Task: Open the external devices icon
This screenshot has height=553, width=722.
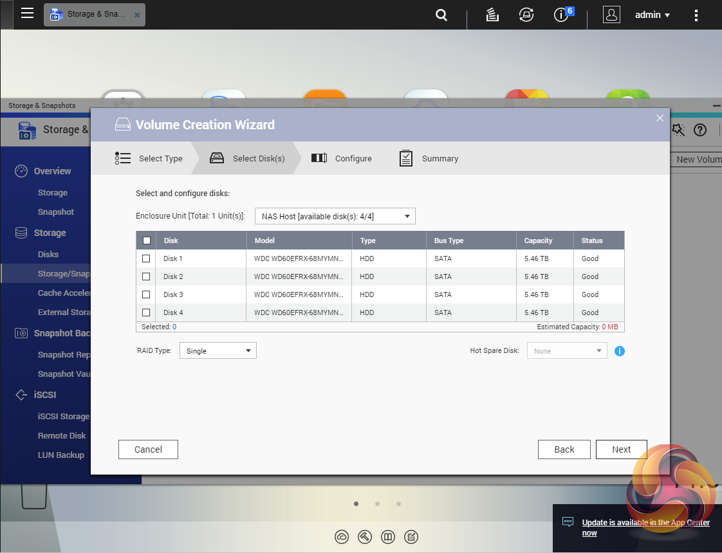Action: (526, 15)
